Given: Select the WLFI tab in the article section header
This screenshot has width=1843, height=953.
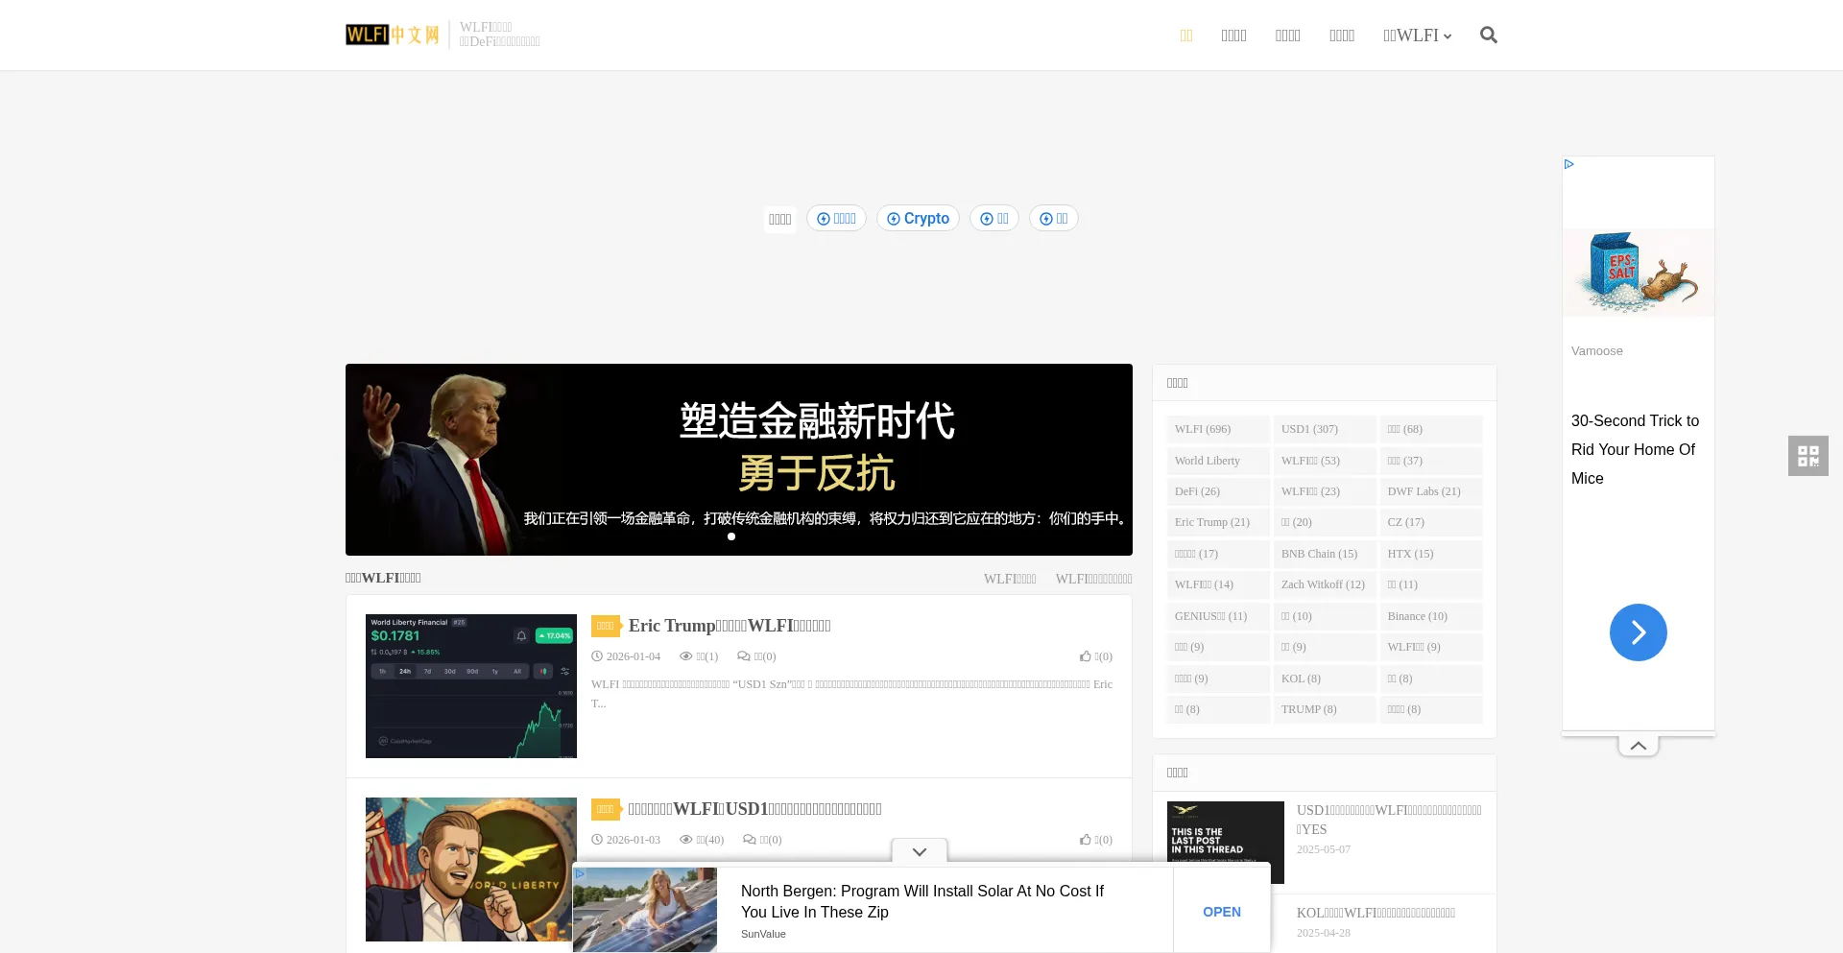Looking at the screenshot, I should coord(1009,578).
